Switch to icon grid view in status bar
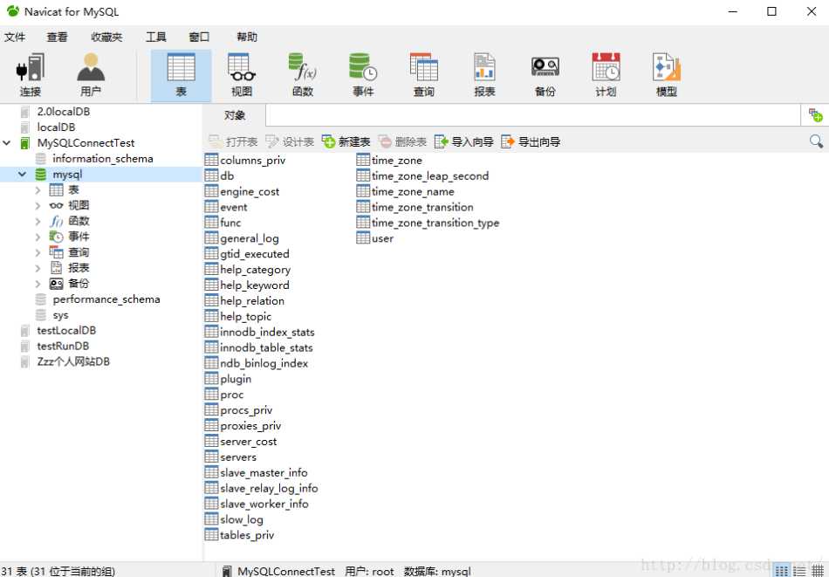Screen dimensions: 829x577 coord(781,571)
